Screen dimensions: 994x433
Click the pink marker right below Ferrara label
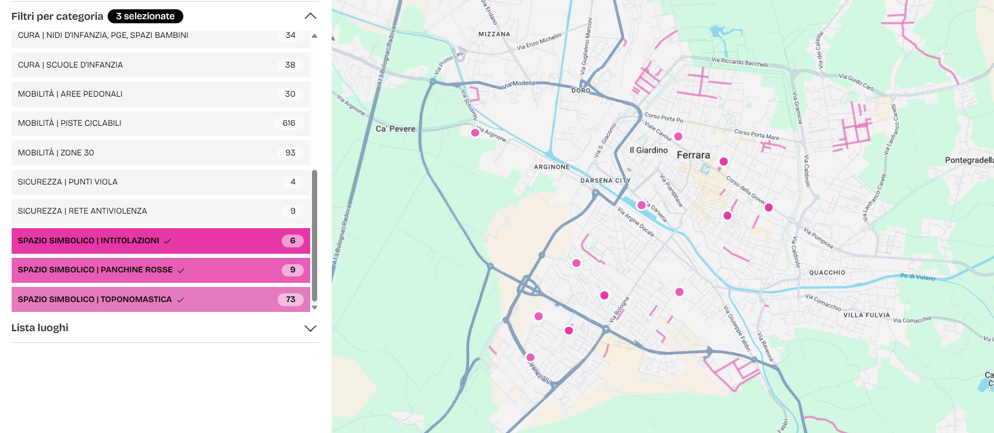point(723,161)
